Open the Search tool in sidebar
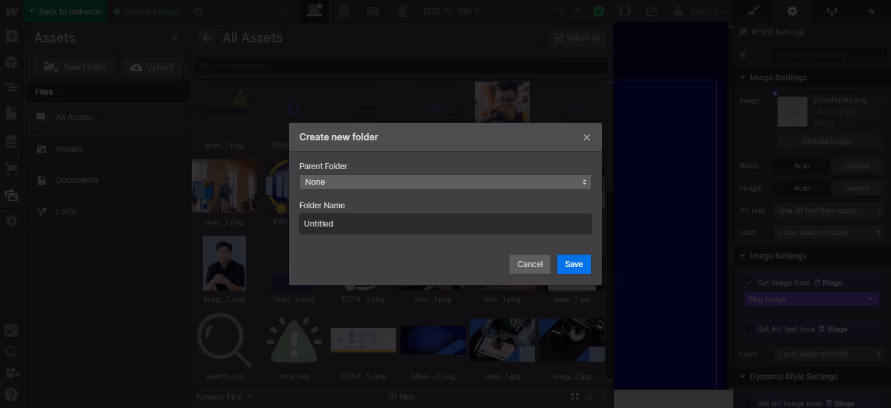The image size is (891, 408). (x=11, y=352)
